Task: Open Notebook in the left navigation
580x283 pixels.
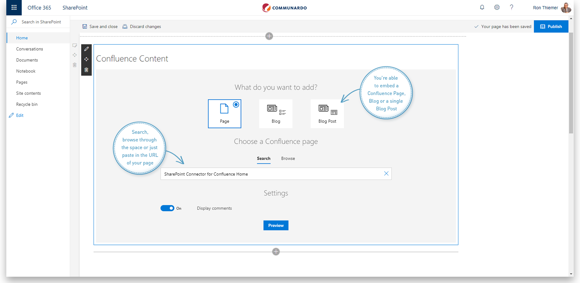Action: 26,71
